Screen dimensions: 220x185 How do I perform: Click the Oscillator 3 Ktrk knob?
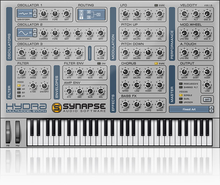[44, 52]
